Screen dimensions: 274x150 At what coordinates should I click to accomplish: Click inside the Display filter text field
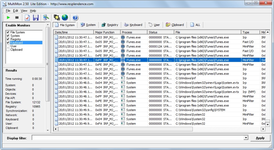pos(138,138)
